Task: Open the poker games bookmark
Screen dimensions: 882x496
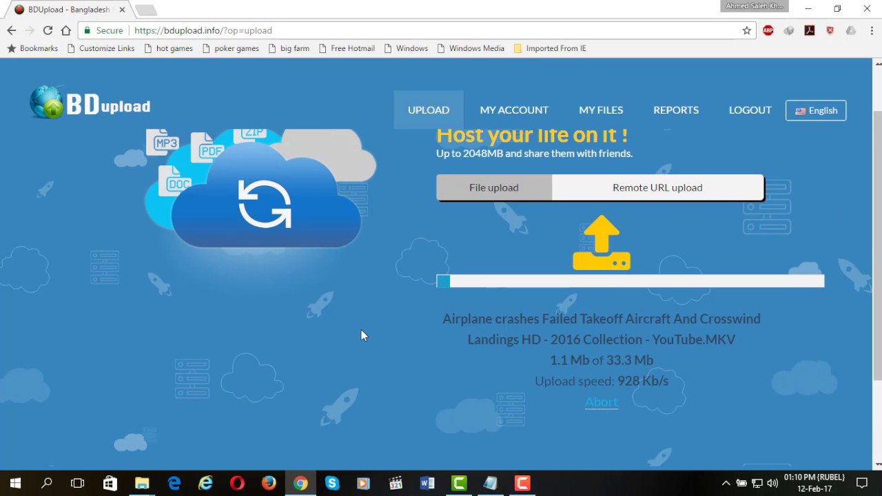Action: (231, 48)
